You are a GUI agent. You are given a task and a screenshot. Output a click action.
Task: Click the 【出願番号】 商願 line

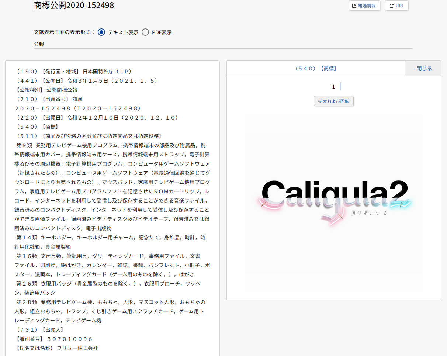tap(48, 99)
